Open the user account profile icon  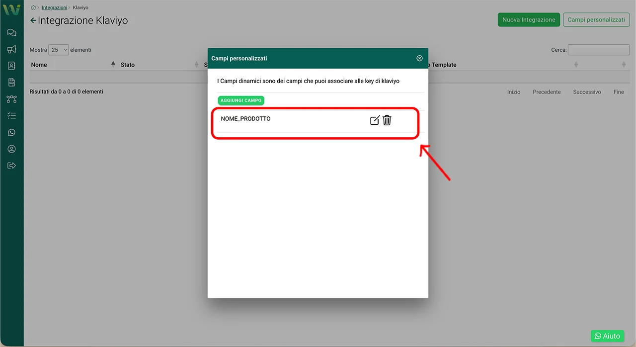[x=11, y=149]
